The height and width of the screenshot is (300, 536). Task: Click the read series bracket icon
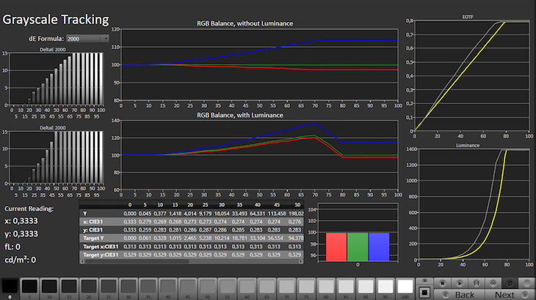476,283
